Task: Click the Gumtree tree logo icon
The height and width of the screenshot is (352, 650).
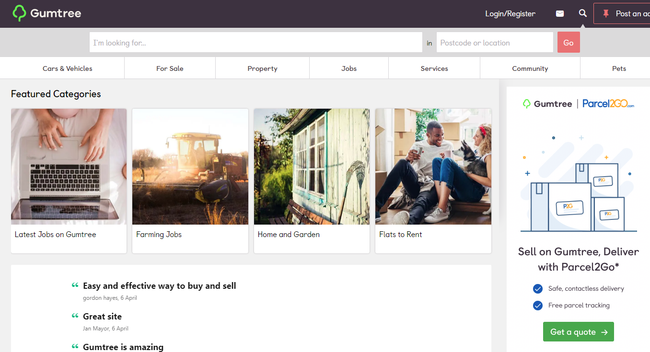Action: pos(19,13)
